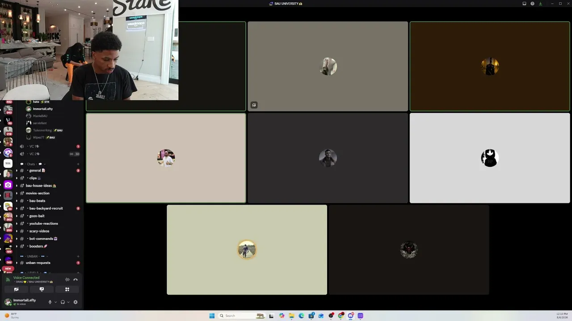
Task: Open the Windows Start menu
Action: point(212,316)
